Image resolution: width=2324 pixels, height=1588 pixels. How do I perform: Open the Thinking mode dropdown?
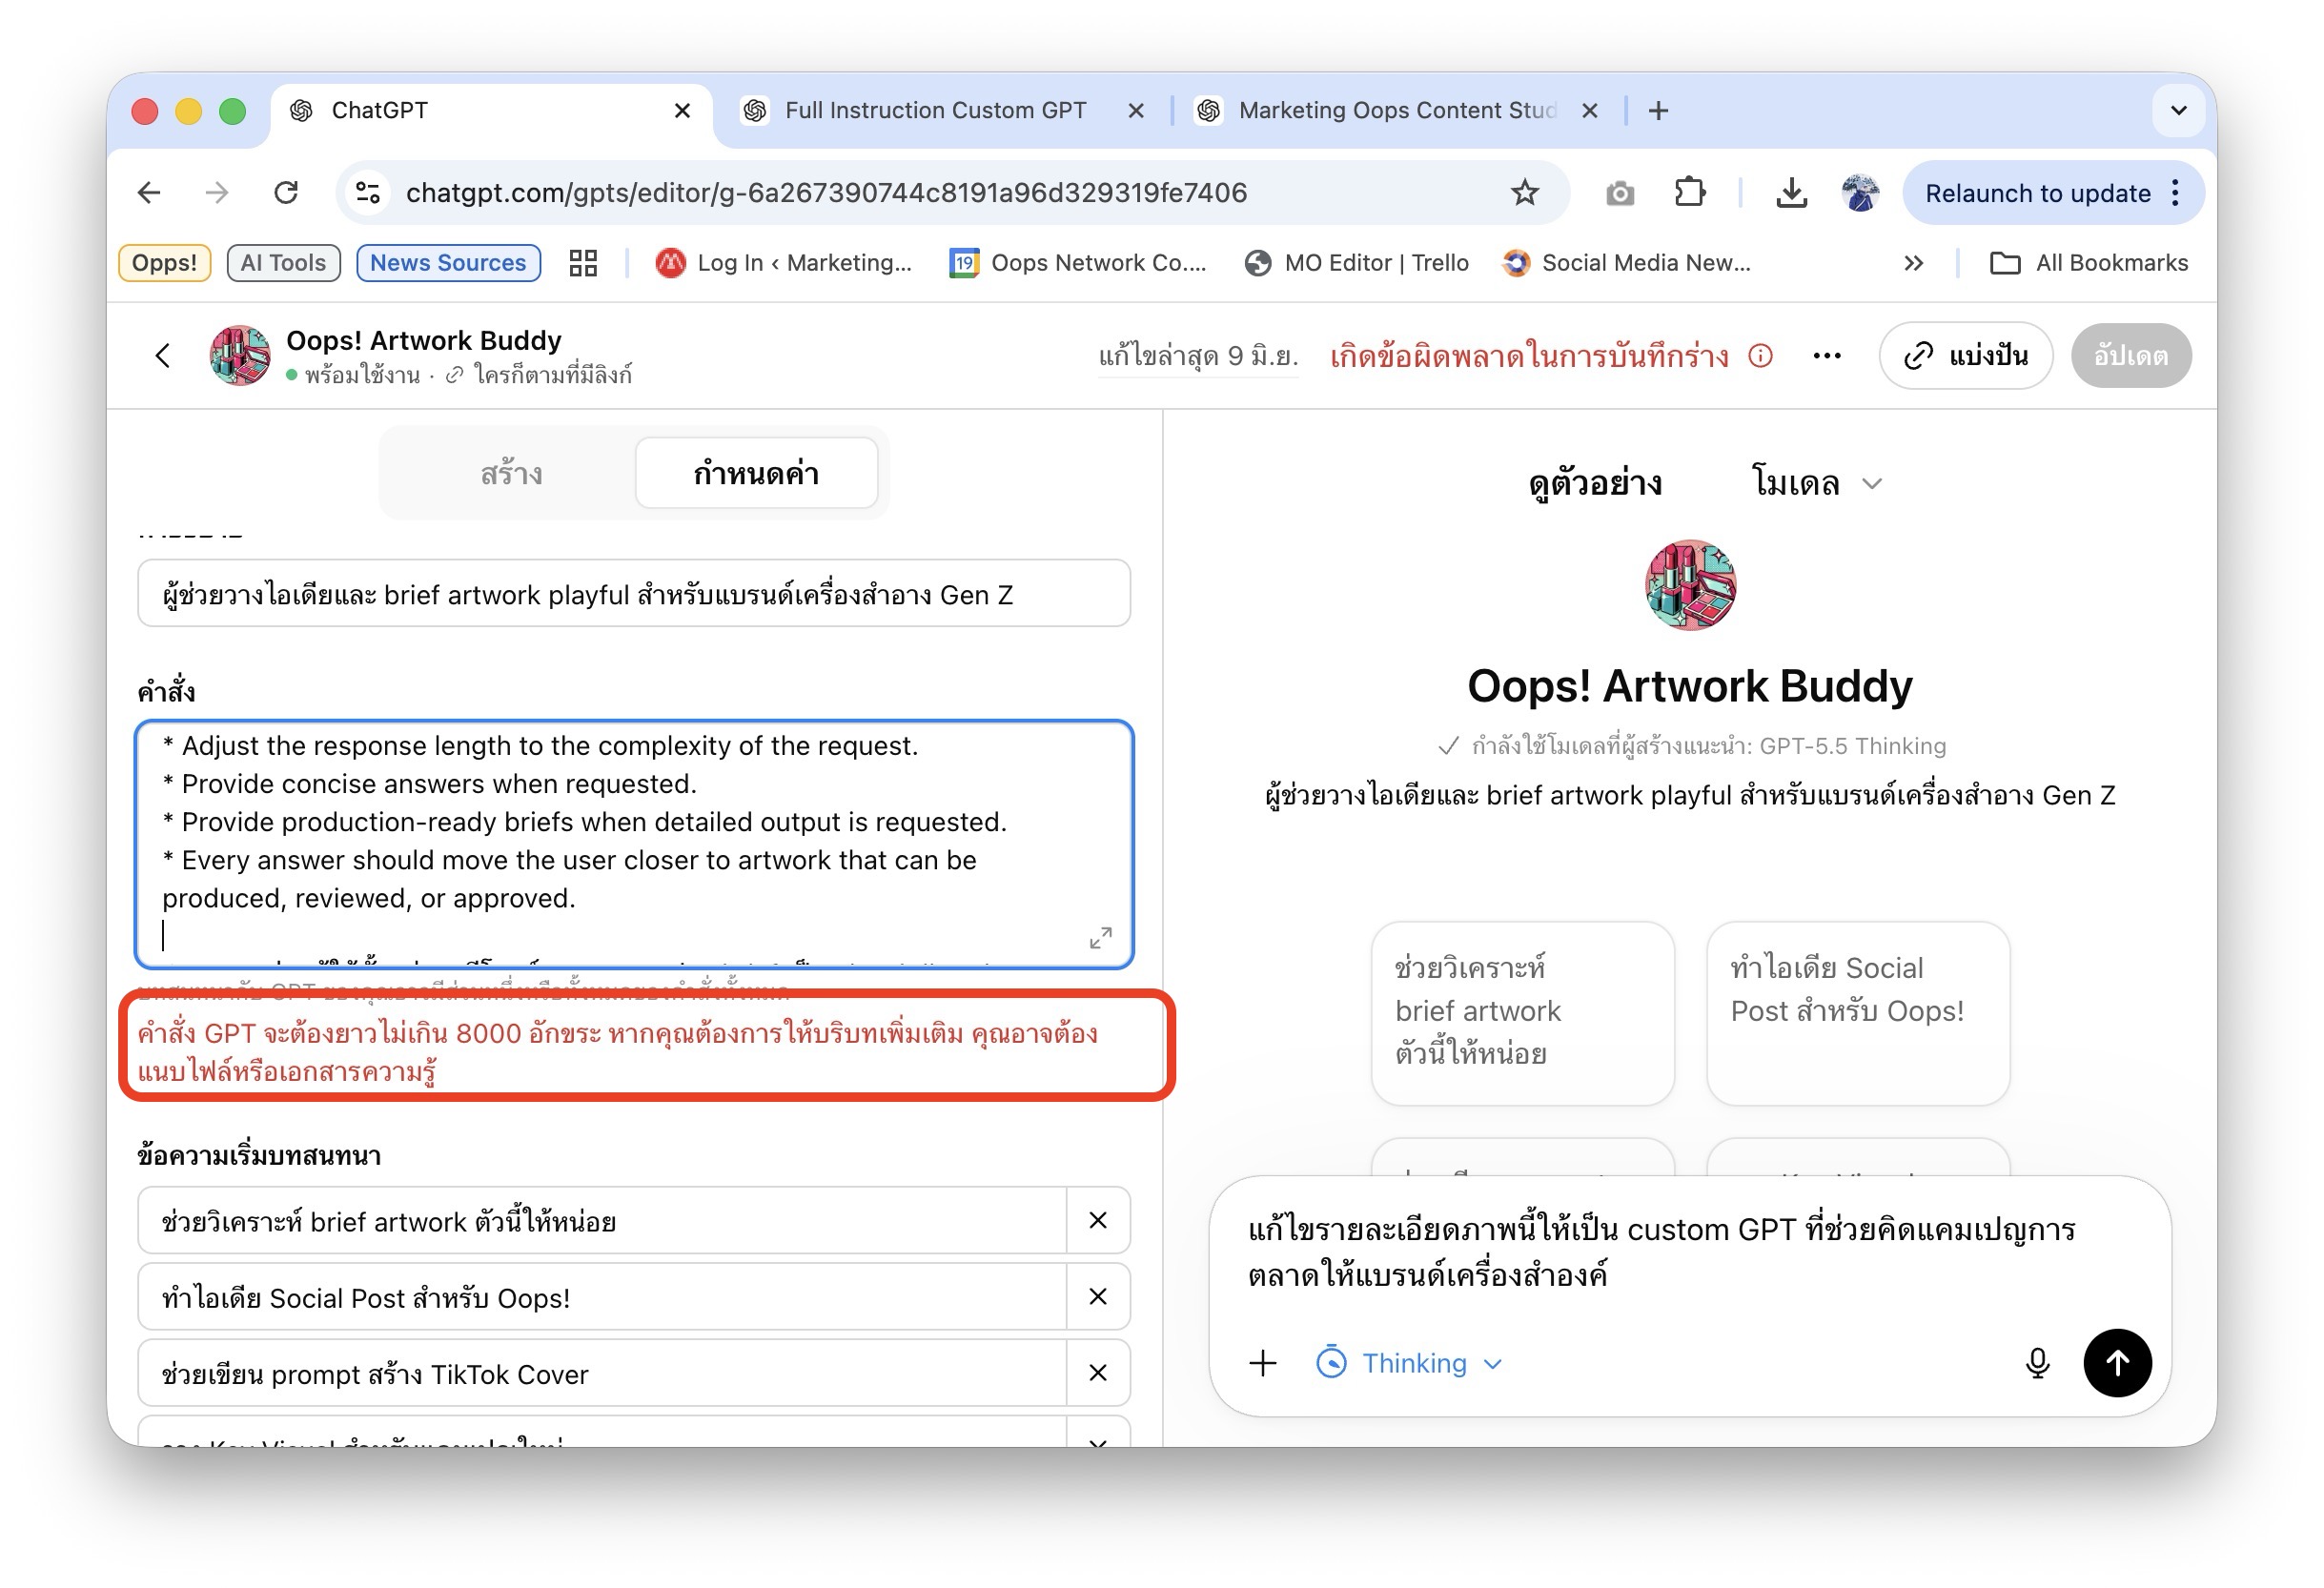click(x=1410, y=1363)
